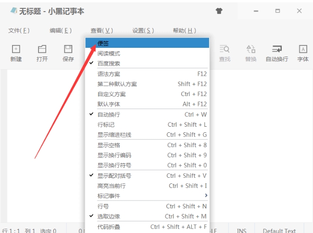Click the 打开 (Open) toolbar icon

(42, 53)
